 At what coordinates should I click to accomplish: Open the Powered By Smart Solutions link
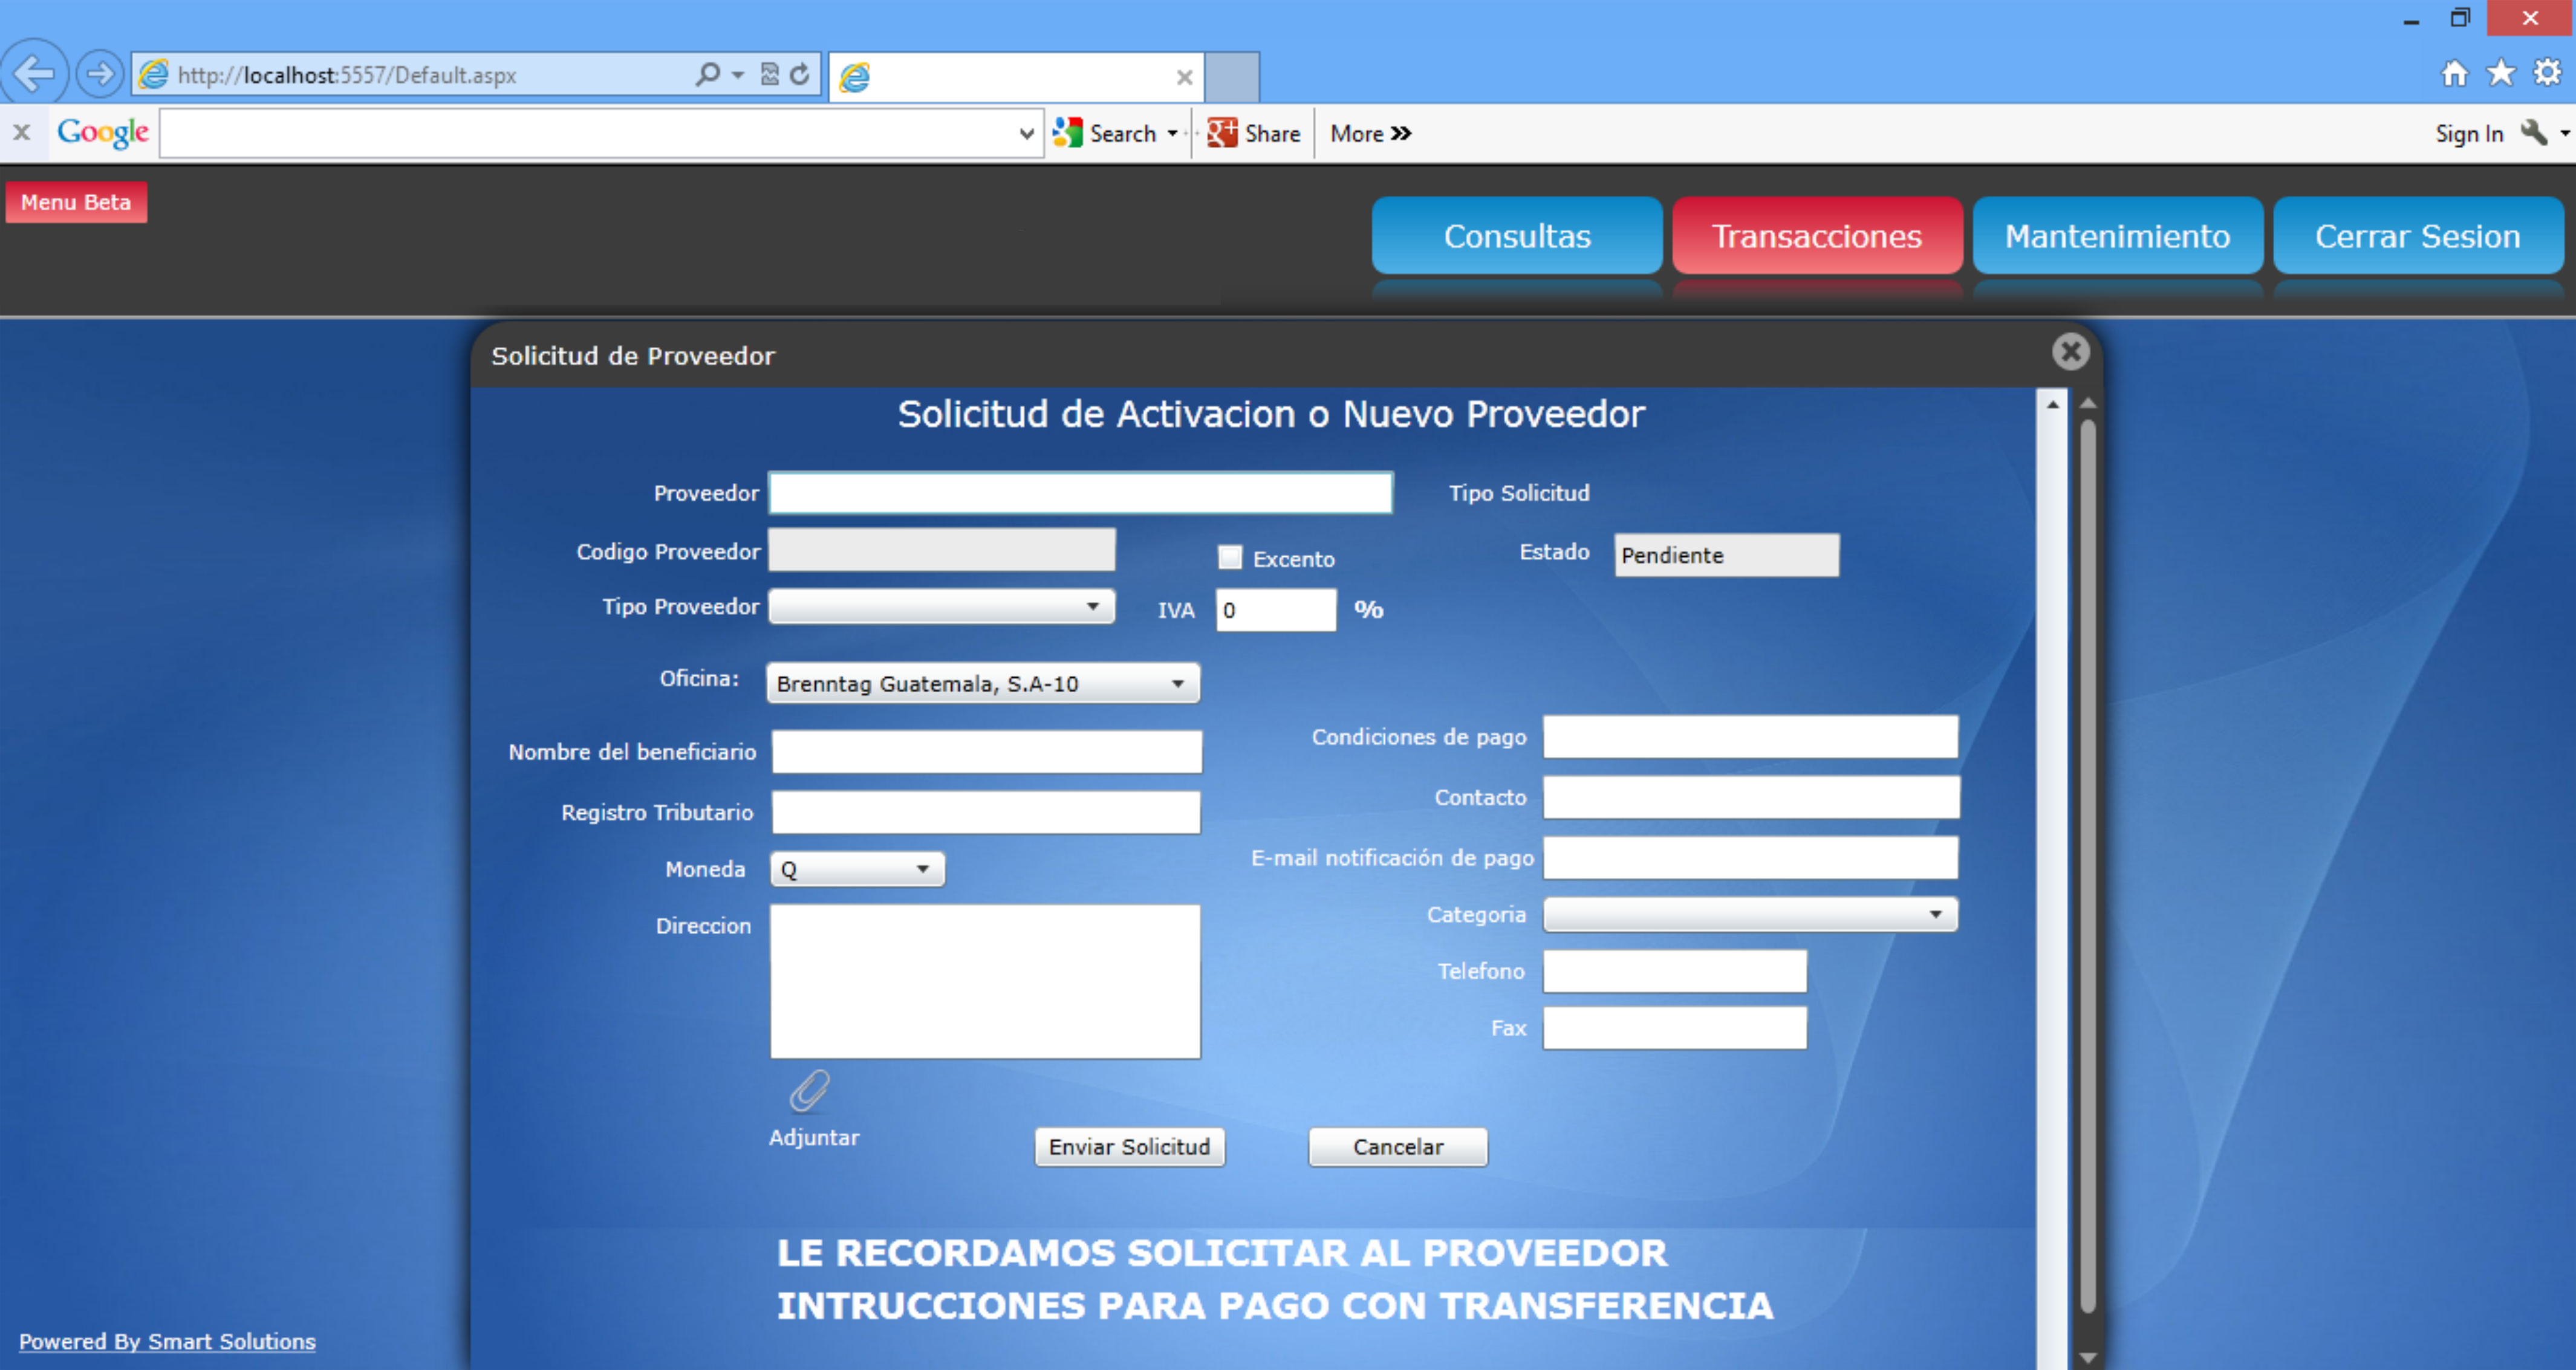tap(167, 1341)
